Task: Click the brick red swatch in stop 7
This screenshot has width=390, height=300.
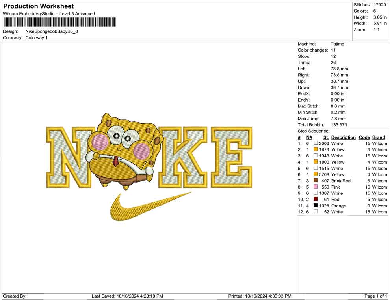Action: point(316,180)
